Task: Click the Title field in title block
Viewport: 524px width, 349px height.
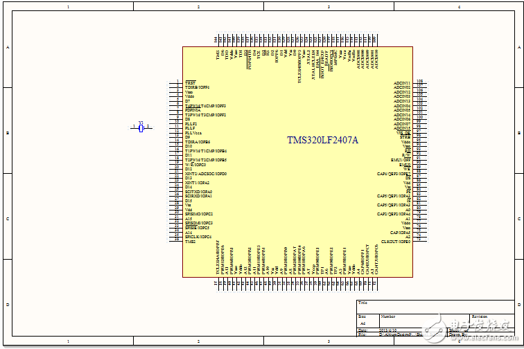Action: [x=435, y=307]
